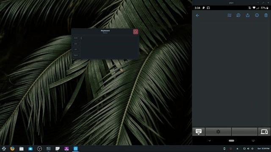Screen dimensions: 271x152
Task: Tap the keyboard switcher icon in navigation bar
Action: click(253, 141)
